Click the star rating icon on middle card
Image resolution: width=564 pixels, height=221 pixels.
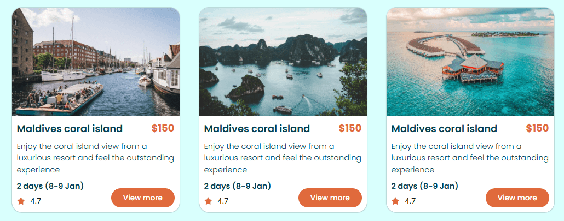point(208,201)
